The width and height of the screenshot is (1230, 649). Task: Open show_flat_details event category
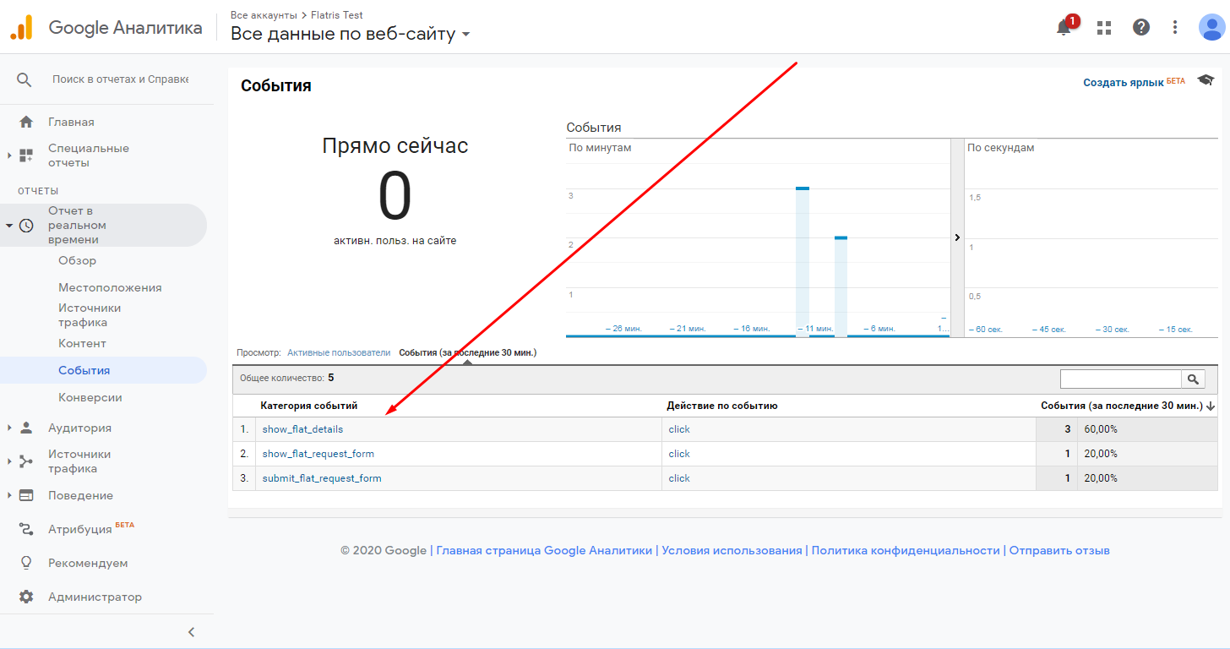pos(302,429)
